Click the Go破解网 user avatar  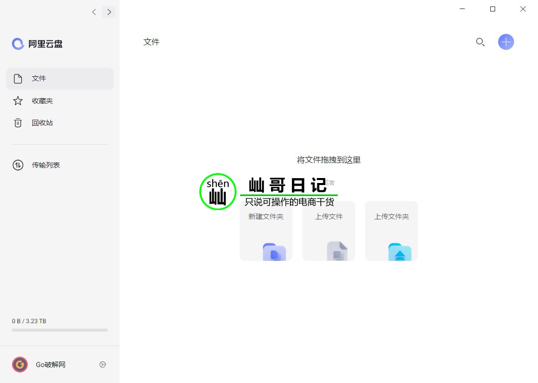point(20,365)
